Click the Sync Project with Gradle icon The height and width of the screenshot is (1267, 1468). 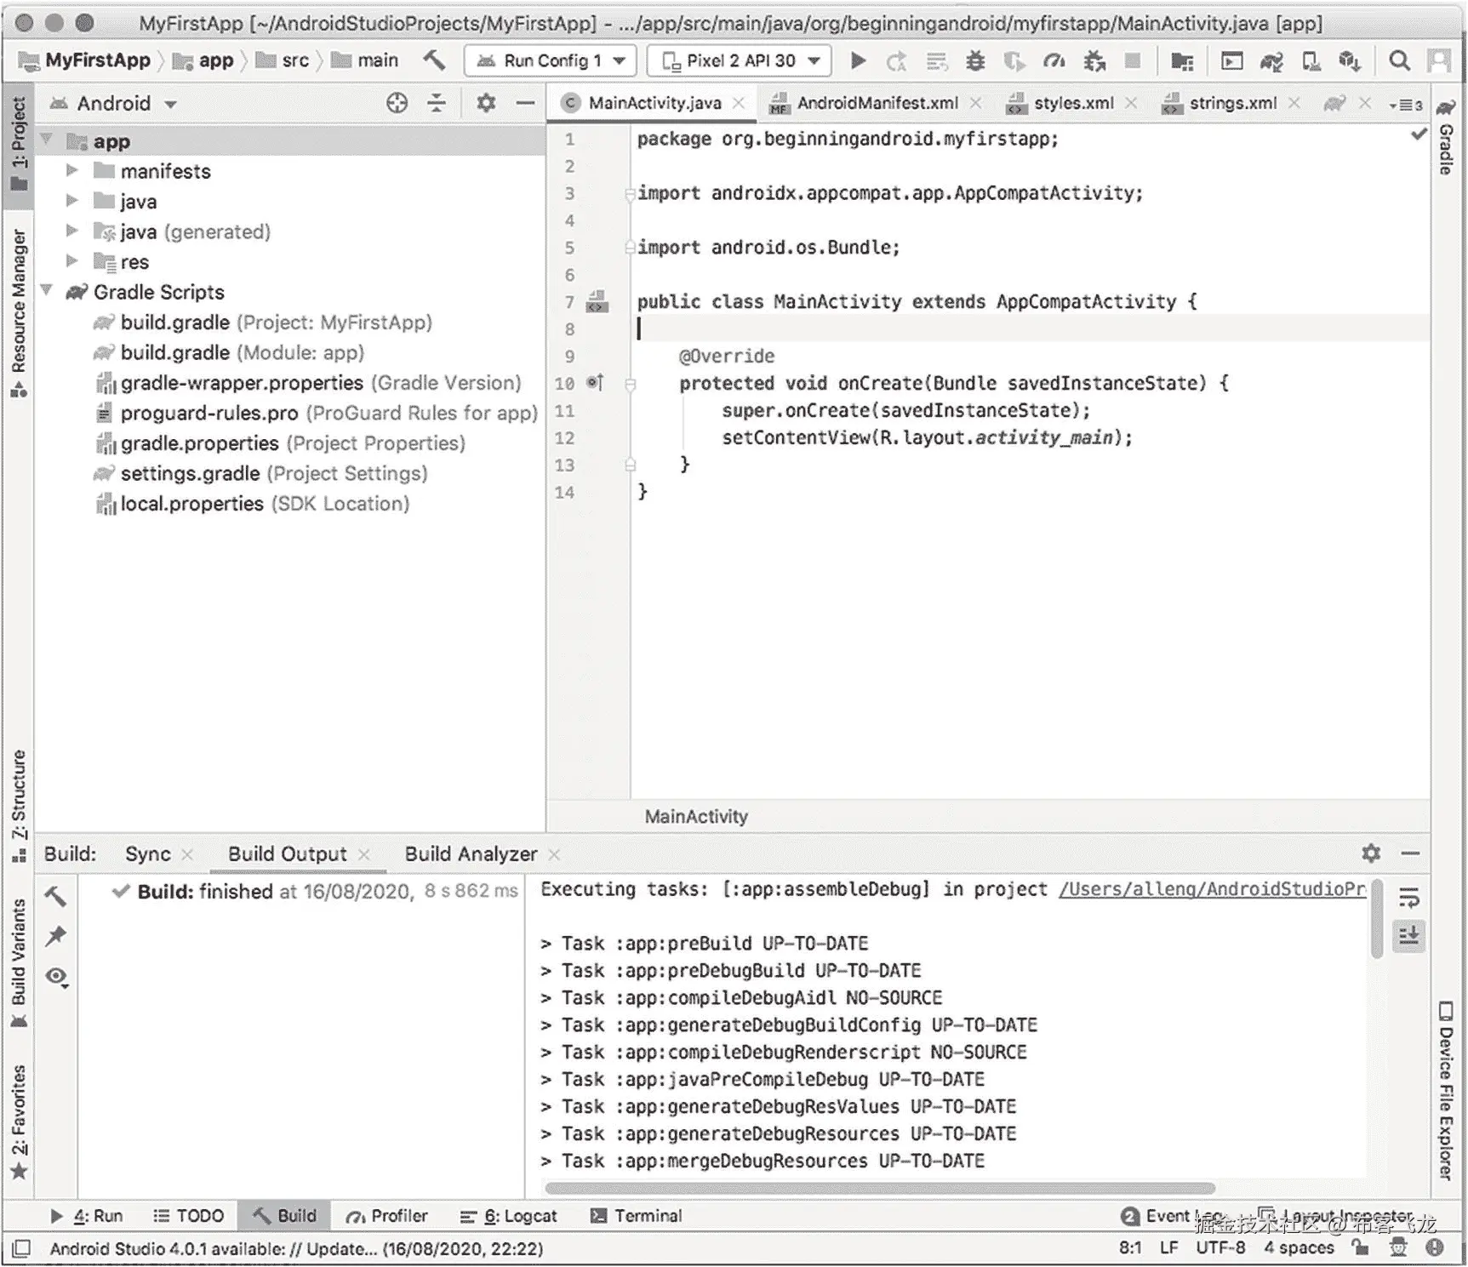pyautogui.click(x=1271, y=60)
